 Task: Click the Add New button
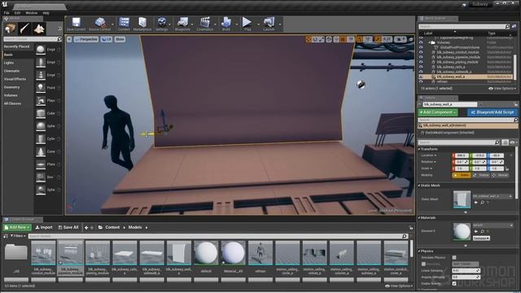click(x=17, y=227)
